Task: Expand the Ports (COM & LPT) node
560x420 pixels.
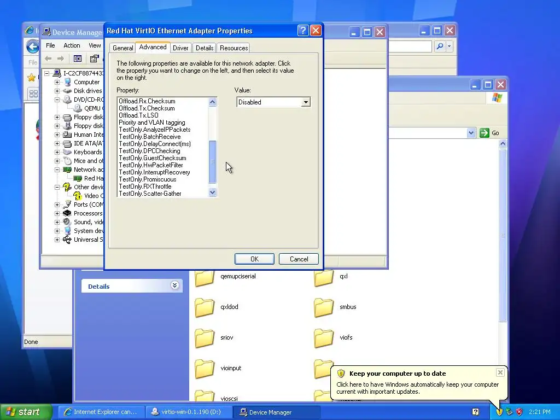Action: coord(57,205)
